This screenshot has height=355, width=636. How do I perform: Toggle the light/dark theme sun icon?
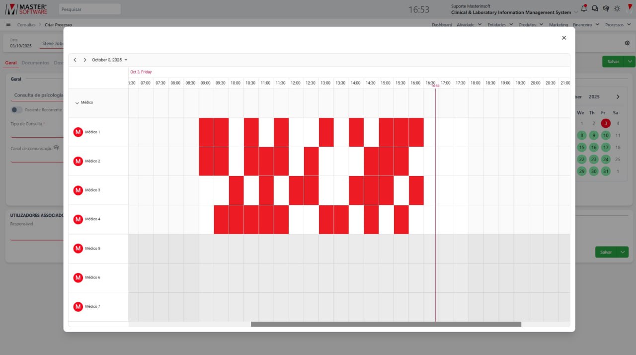[x=617, y=8]
